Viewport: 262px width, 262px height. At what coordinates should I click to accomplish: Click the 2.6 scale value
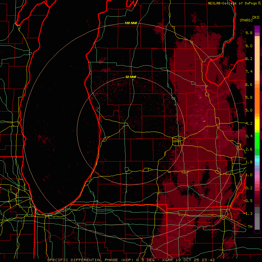[x=249, y=149]
